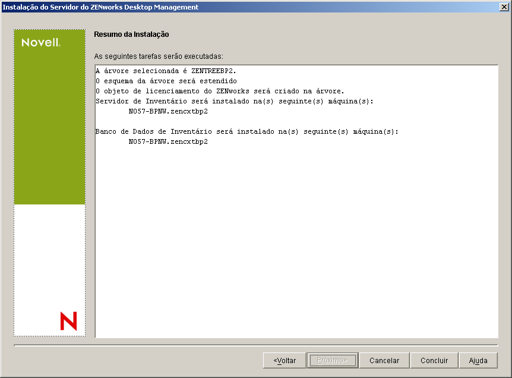
Task: Close the ZENworks installation window
Action: [504, 7]
